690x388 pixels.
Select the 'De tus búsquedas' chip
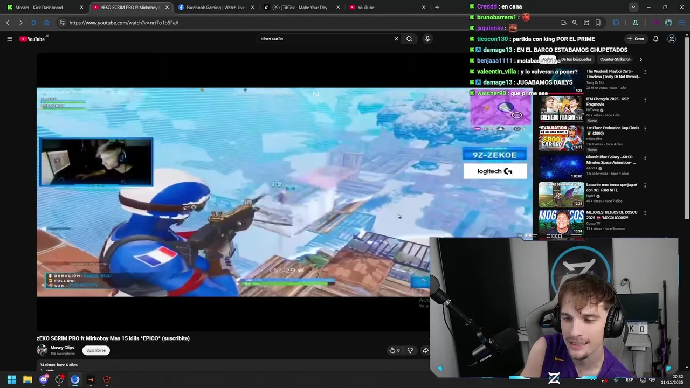(x=576, y=59)
